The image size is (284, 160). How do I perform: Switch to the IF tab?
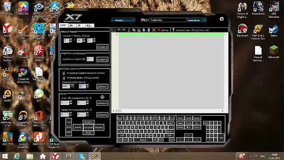[x=81, y=26]
